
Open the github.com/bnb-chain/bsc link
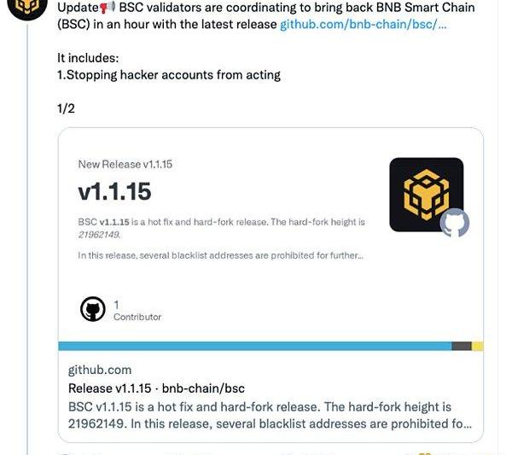[x=364, y=25]
